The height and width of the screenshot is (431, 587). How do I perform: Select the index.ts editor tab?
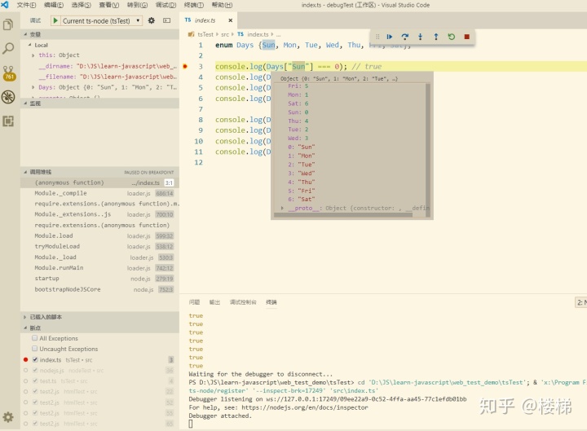tap(208, 20)
